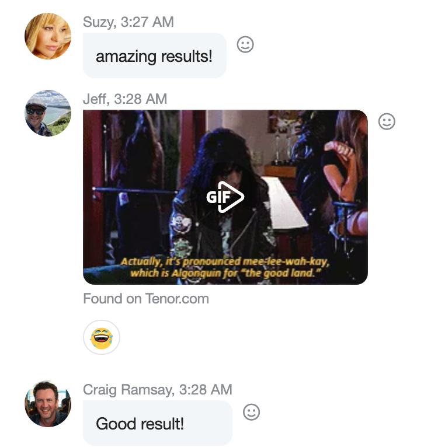Click the 3:28 AM timestamp beside Jeff
431x447 pixels.
(141, 99)
